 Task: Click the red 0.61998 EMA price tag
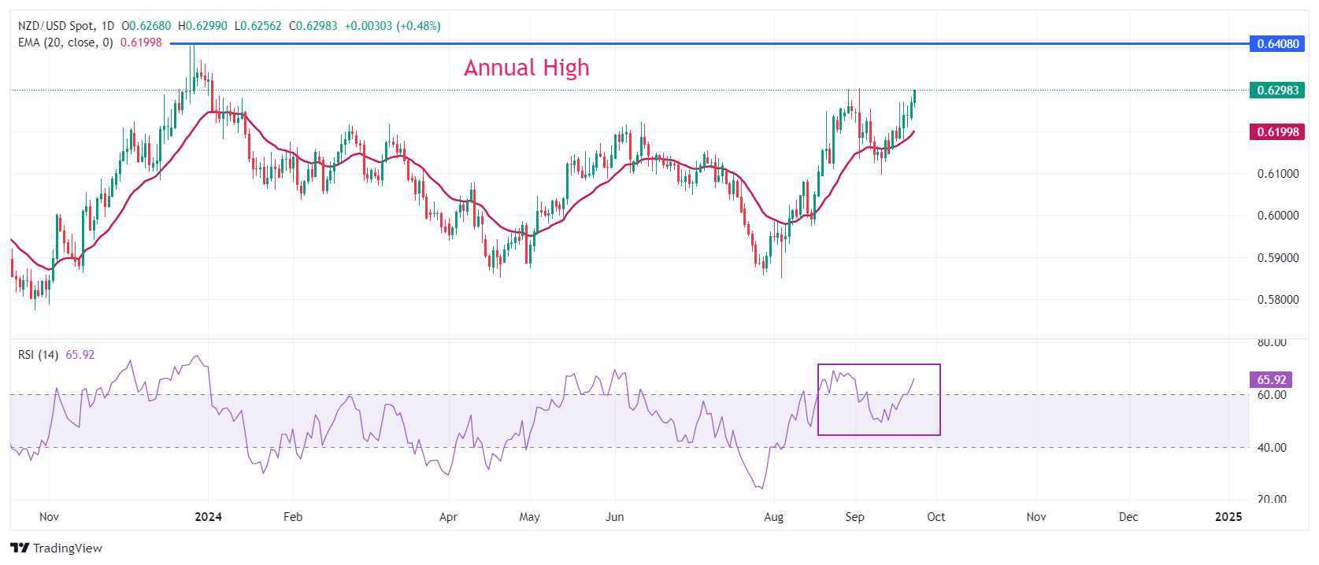coord(1277,132)
